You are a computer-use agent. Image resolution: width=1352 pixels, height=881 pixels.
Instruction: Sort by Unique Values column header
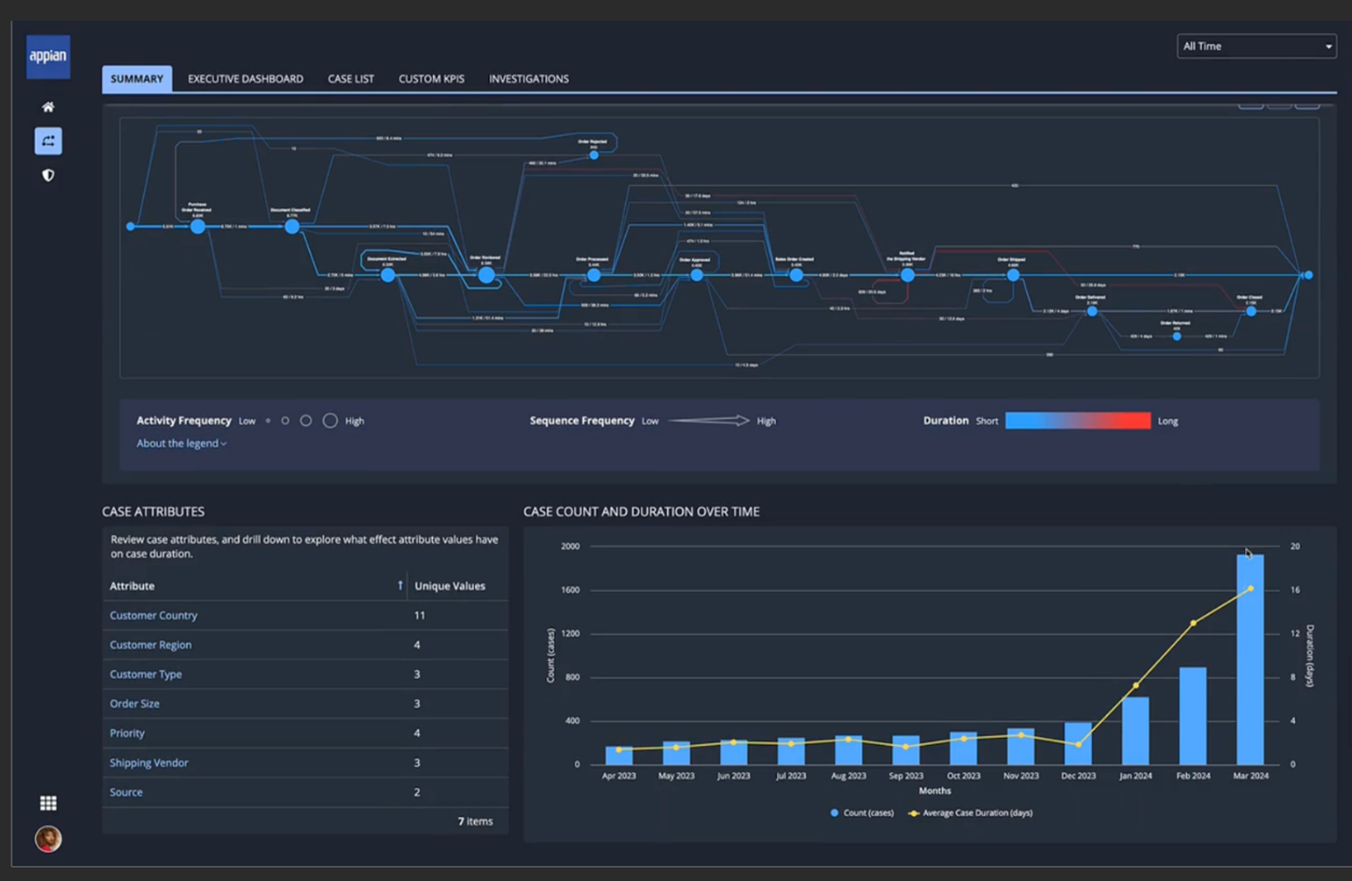[450, 586]
